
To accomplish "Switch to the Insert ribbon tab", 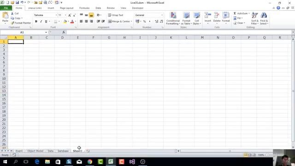I will pos(51,8).
